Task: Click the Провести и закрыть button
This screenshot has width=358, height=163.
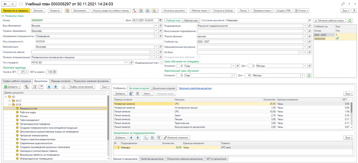Action: coord(16,11)
